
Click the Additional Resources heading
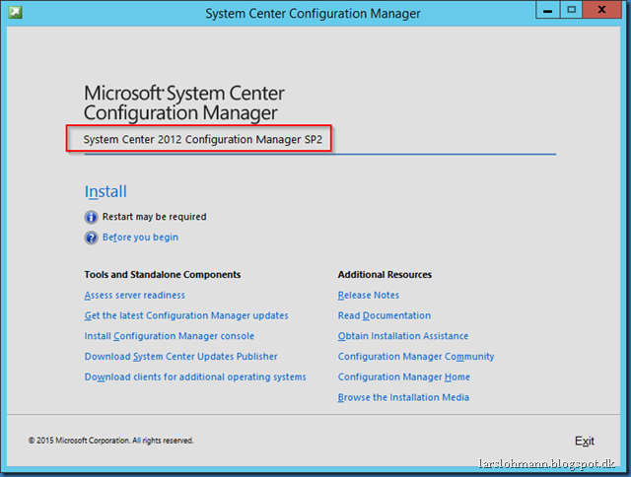coord(385,275)
